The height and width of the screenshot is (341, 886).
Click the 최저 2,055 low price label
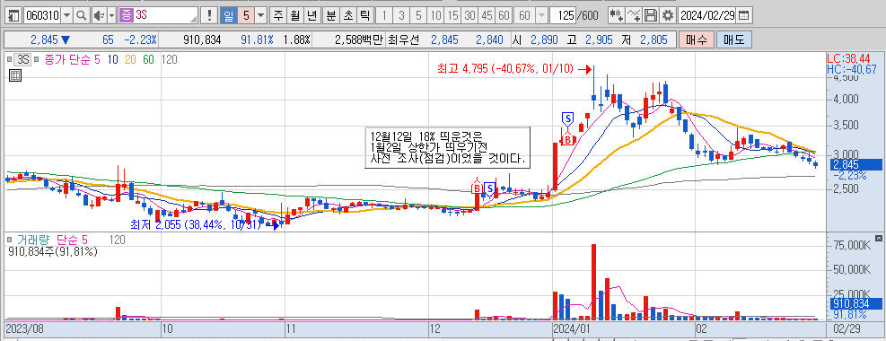click(x=195, y=224)
